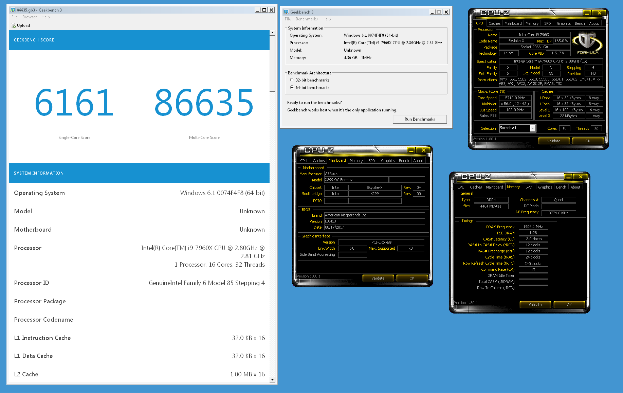Open Memory tab in CPU-Z Mainboard window
623x393 pixels.
point(356,161)
